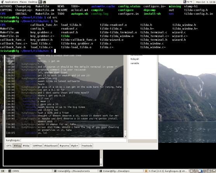
Task: Click the lower terminal window scrollbar down arrow
Action: (101, 164)
